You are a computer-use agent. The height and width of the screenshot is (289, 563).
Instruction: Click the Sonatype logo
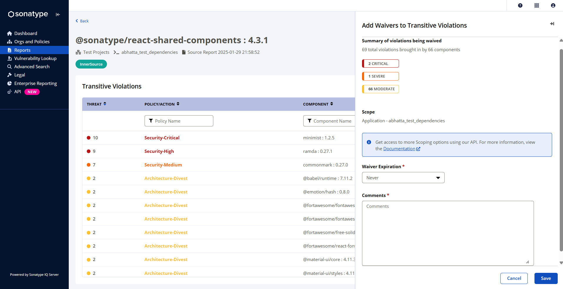pos(28,14)
